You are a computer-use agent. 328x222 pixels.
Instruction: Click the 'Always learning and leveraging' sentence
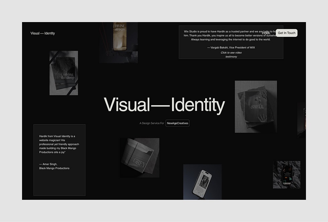click(x=231, y=40)
